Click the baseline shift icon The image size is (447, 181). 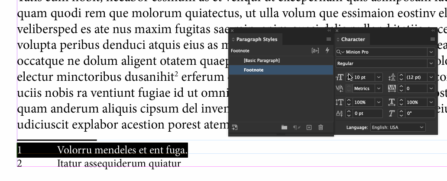(x=340, y=113)
